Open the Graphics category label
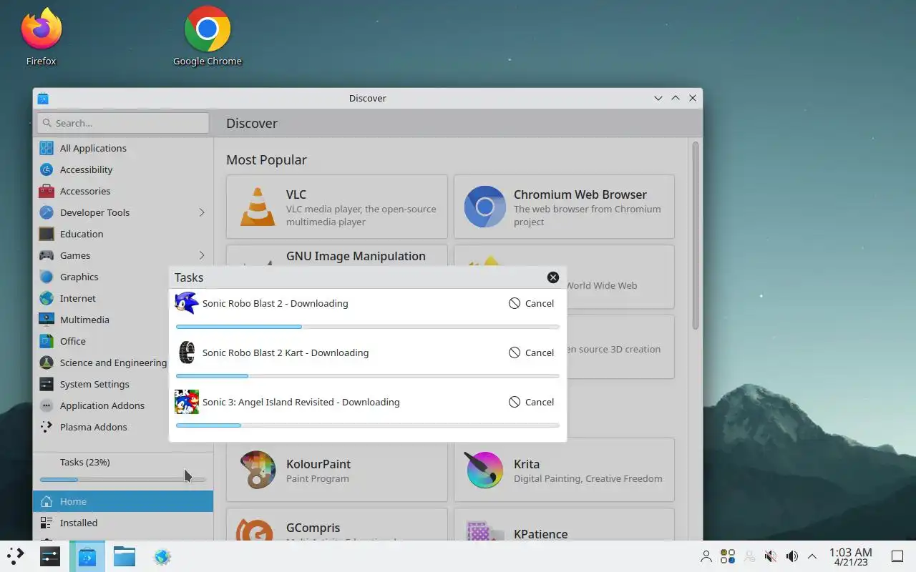The height and width of the screenshot is (572, 916). click(79, 277)
